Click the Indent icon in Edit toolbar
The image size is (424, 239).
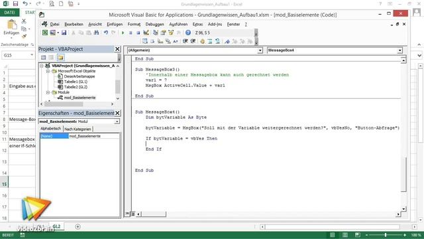click(185, 41)
